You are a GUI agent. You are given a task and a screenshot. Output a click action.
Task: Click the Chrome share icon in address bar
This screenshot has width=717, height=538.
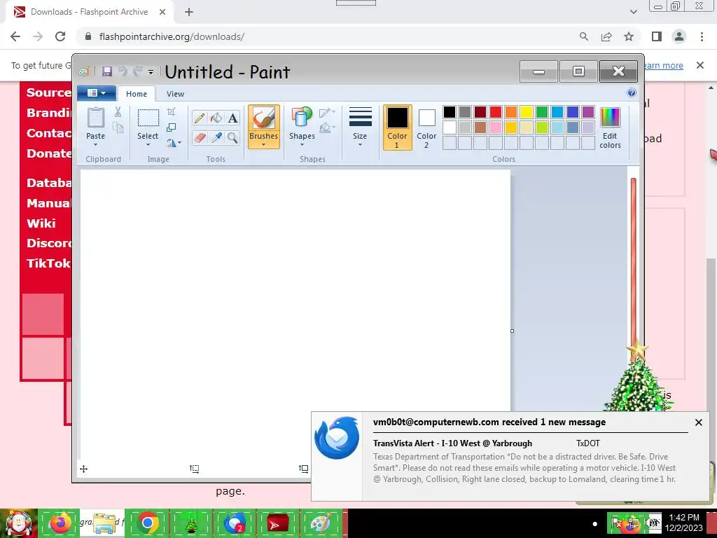[606, 36]
